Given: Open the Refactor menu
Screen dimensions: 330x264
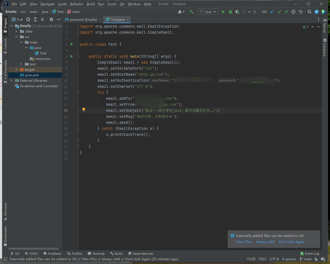Looking at the screenshot, I should click(x=77, y=4).
